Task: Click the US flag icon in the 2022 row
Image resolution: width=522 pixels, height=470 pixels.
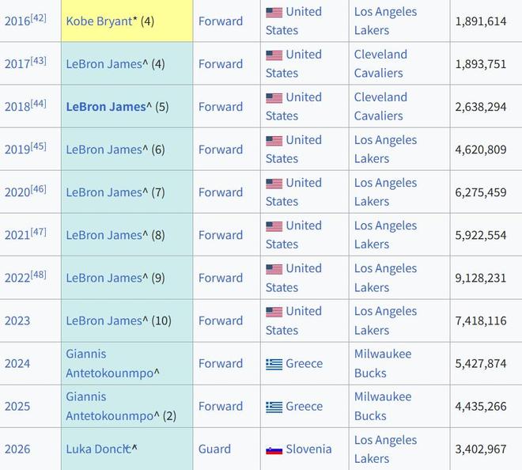Action: [x=274, y=269]
